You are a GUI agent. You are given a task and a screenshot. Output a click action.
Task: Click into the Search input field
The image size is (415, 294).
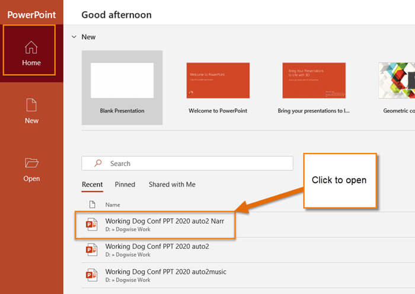187,163
